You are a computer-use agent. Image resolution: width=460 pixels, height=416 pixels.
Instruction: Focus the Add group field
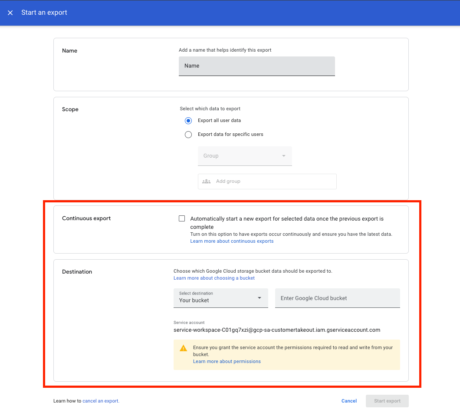coord(273,182)
